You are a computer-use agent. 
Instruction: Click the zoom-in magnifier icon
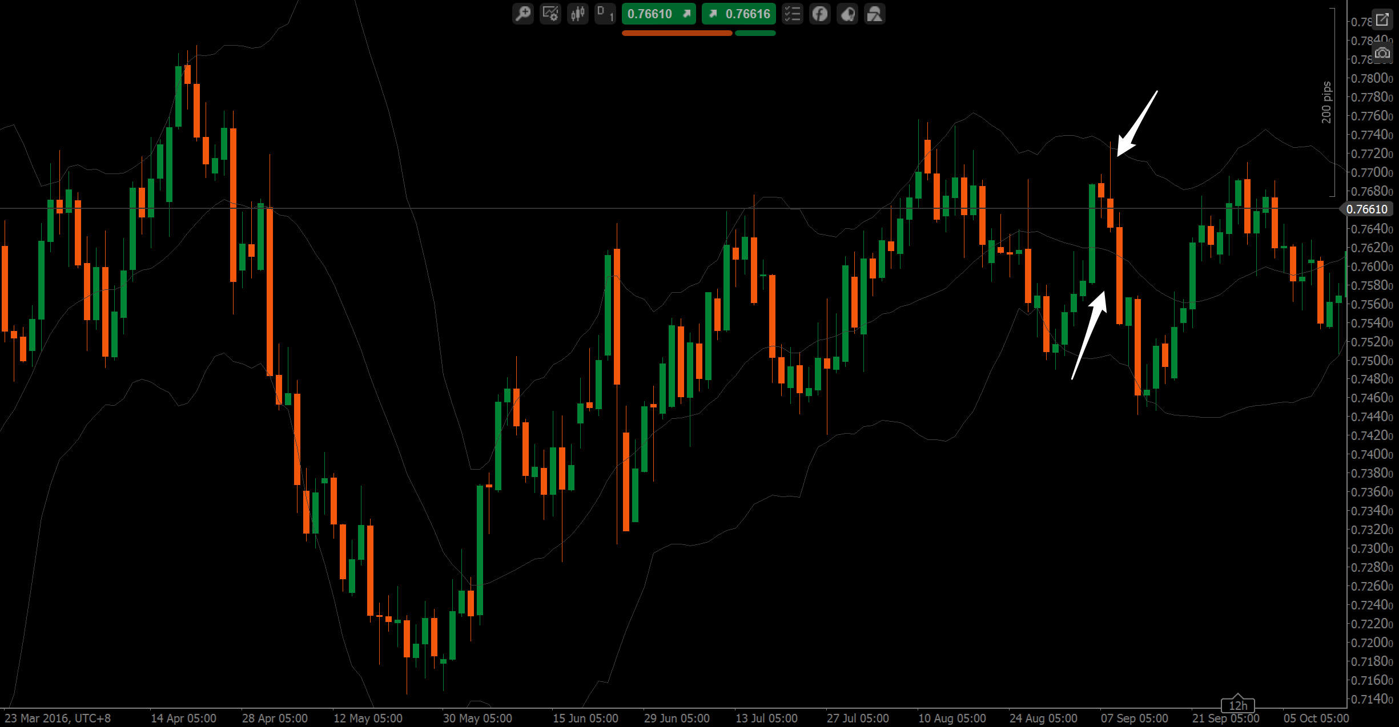[522, 14]
